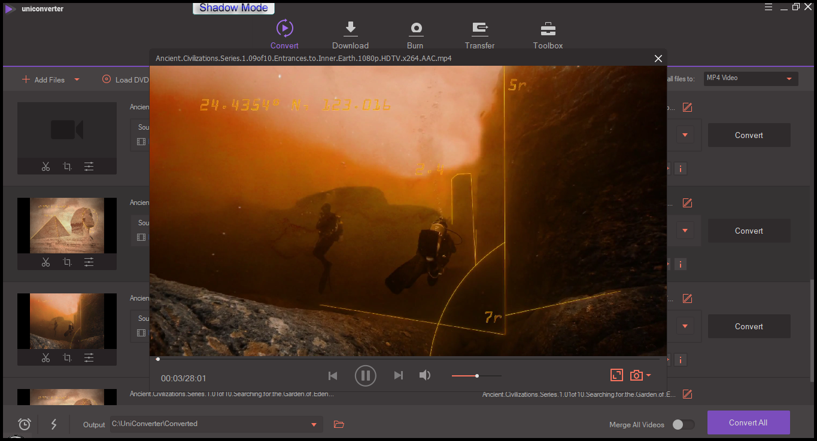Open the hamburger menu in title bar
Screen dimensions: 817x441
[770, 7]
